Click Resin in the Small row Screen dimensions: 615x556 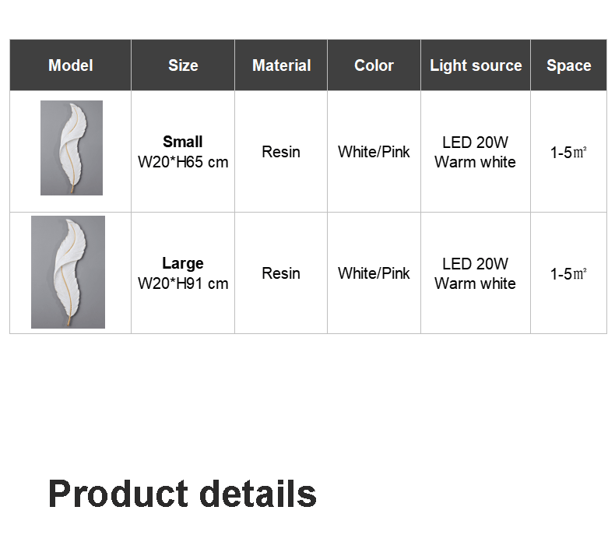[x=281, y=152]
